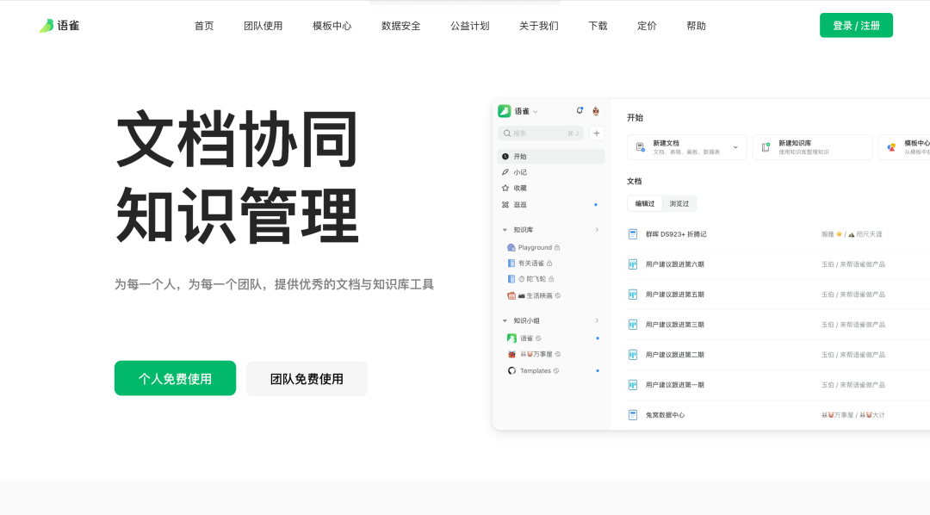Click board icon of 用户建议跟进第六期

coord(633,264)
